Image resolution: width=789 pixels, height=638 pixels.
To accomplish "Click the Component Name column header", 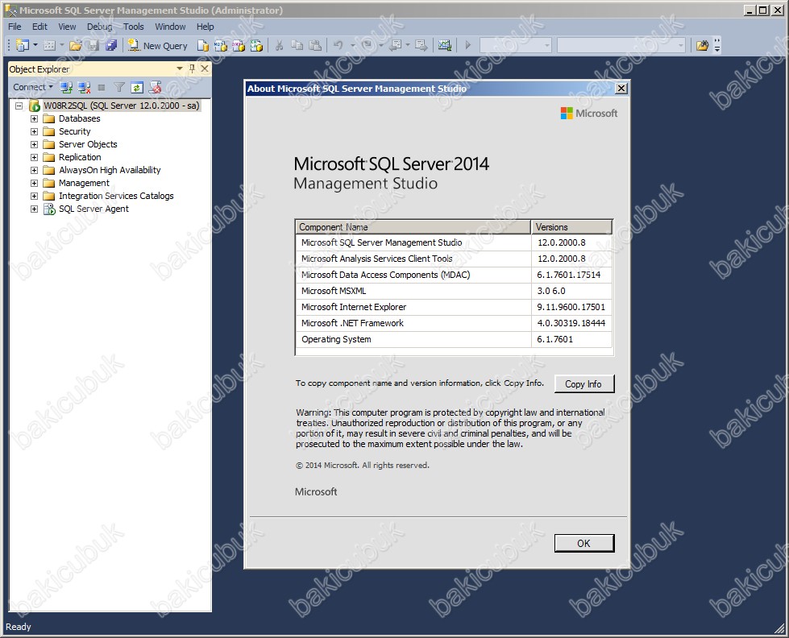I will coord(413,227).
